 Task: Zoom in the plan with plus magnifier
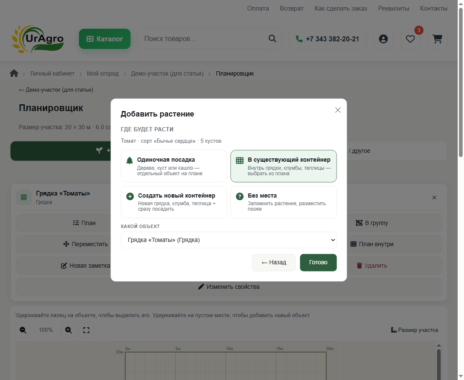(68, 330)
